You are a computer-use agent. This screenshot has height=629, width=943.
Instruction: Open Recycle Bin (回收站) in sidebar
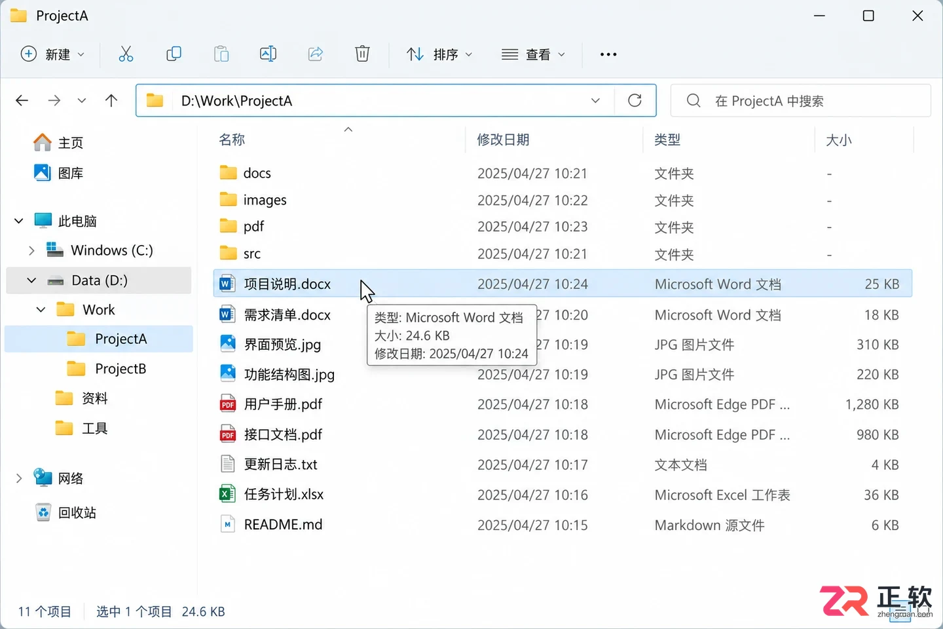(65, 512)
